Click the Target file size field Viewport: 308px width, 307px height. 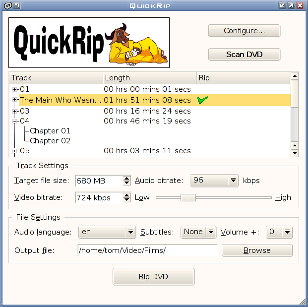(99, 181)
